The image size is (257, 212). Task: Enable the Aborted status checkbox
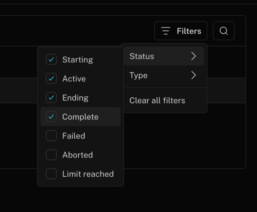[x=51, y=155]
